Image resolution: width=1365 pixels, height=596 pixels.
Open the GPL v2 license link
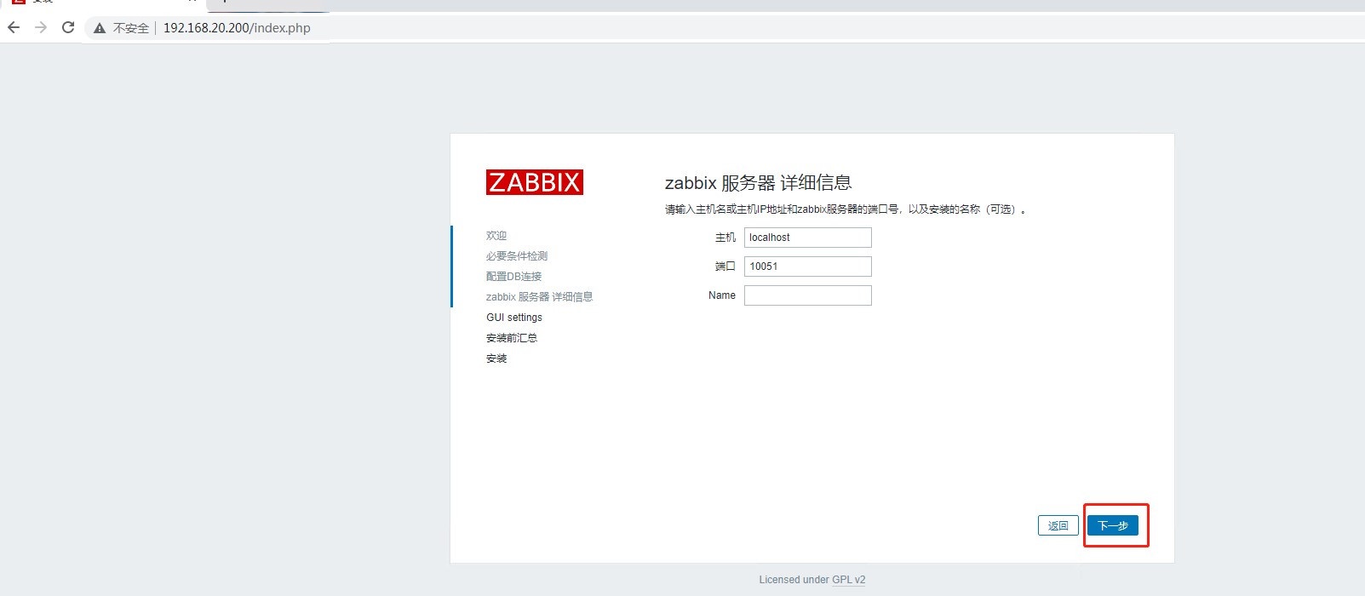click(x=849, y=580)
